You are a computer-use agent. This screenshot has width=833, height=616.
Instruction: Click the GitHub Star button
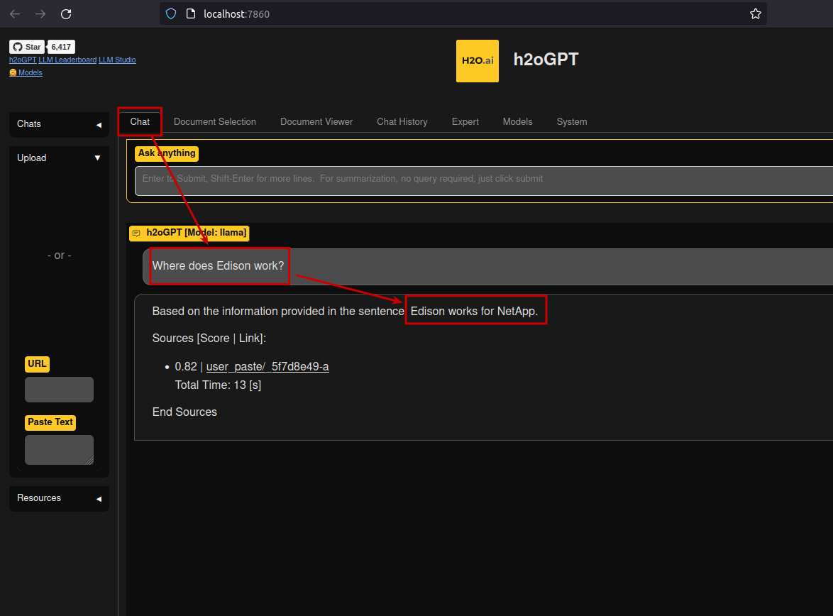coord(27,47)
